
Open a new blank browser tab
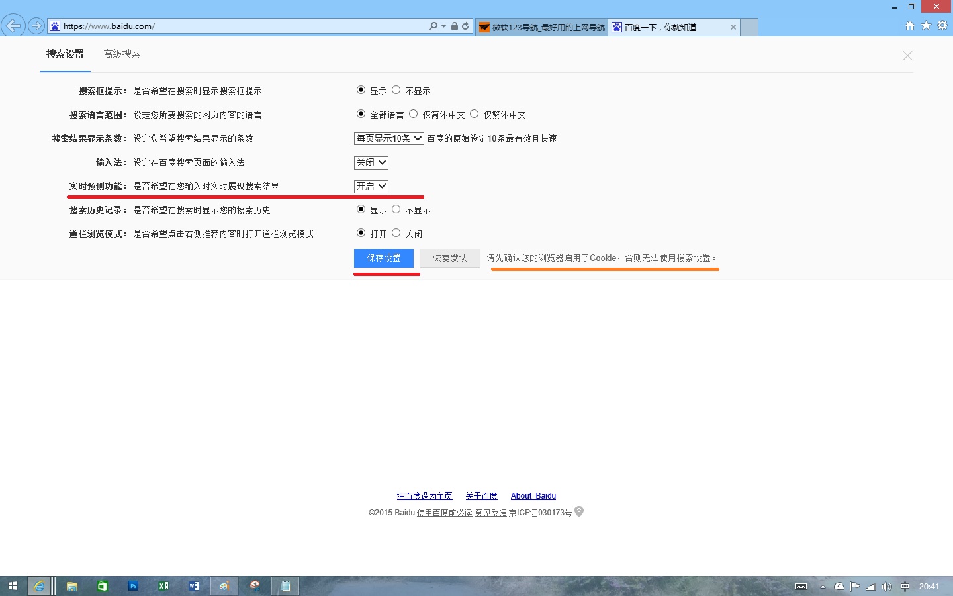pyautogui.click(x=749, y=27)
